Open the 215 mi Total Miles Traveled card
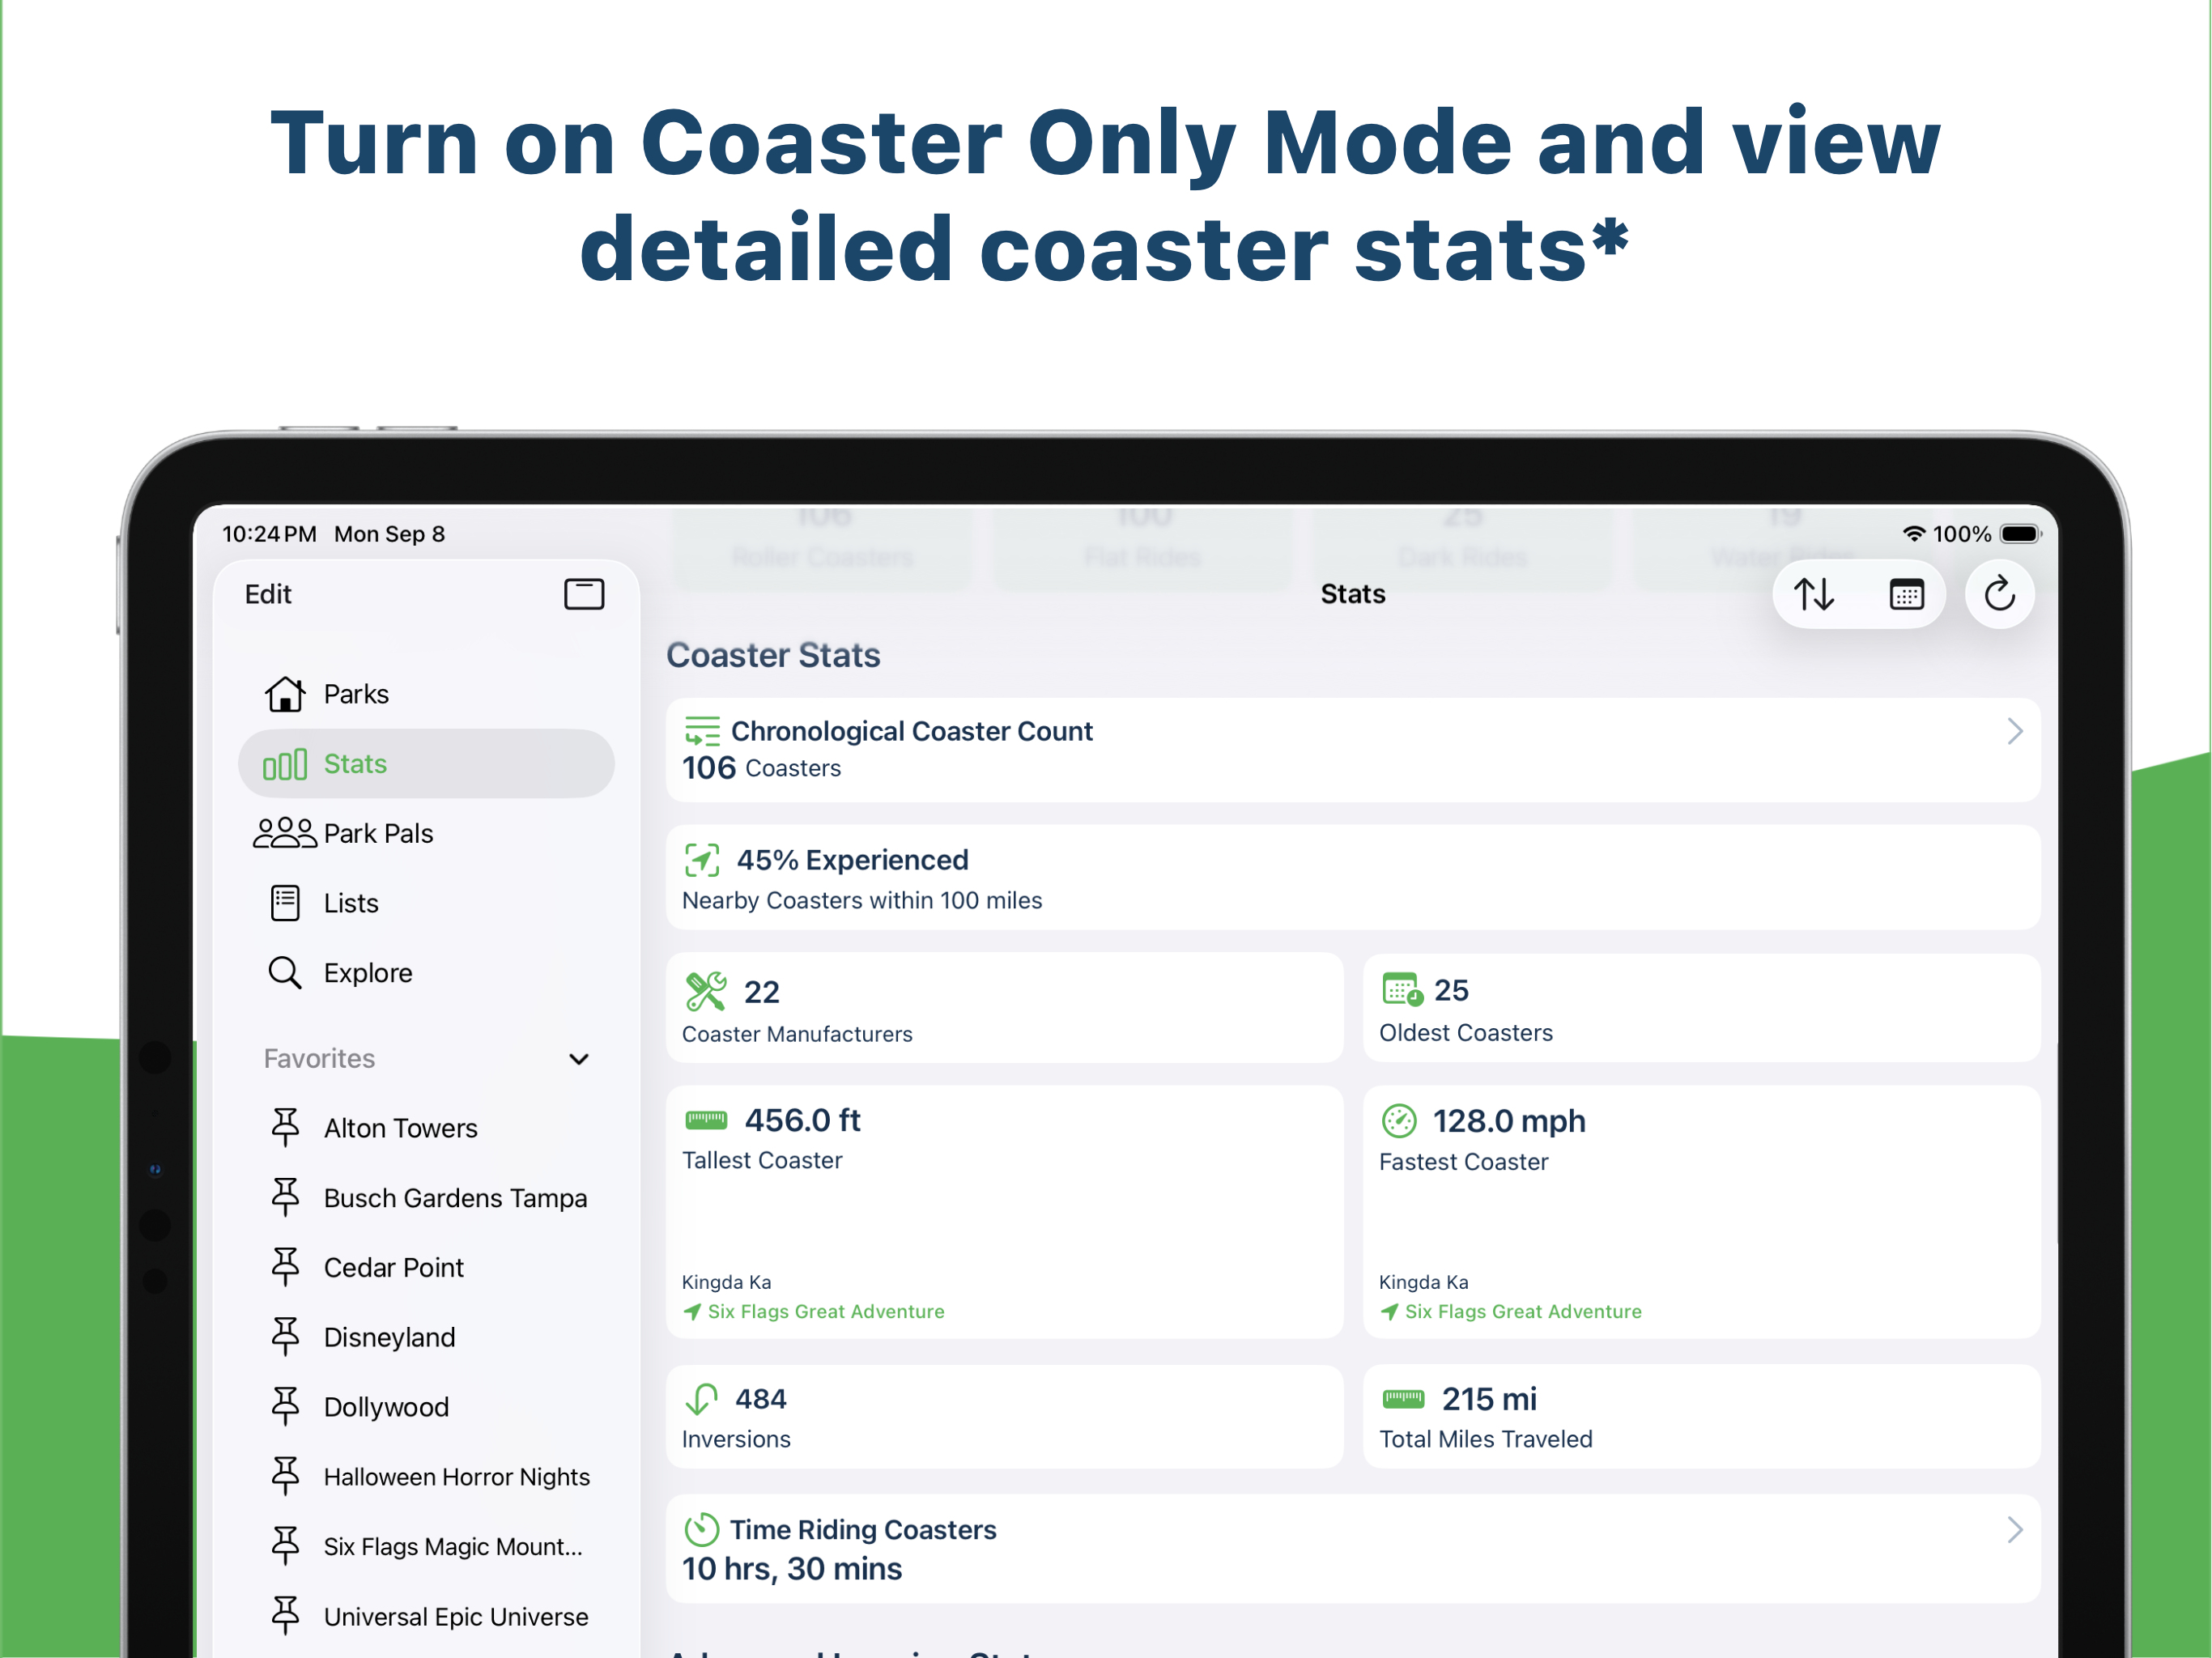Screen dimensions: 2212x1658 pos(1701,1417)
